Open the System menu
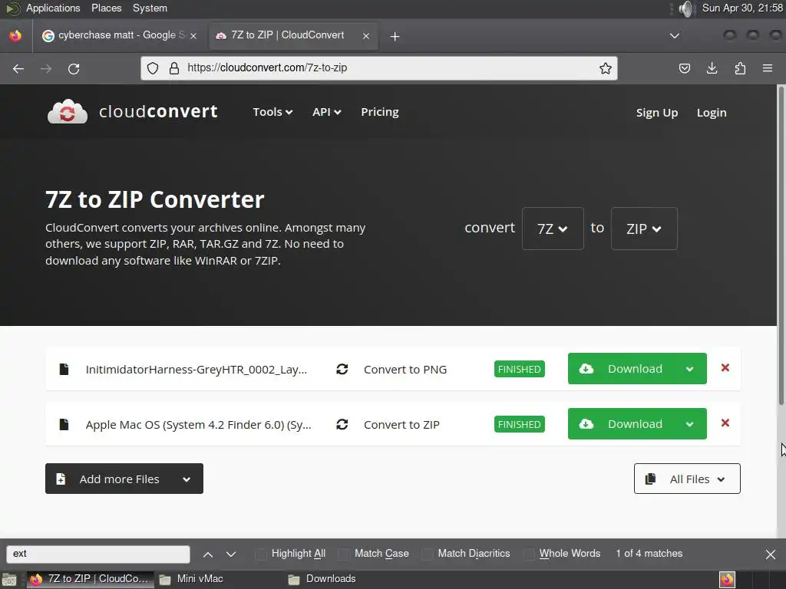The height and width of the screenshot is (589, 786). (x=150, y=8)
